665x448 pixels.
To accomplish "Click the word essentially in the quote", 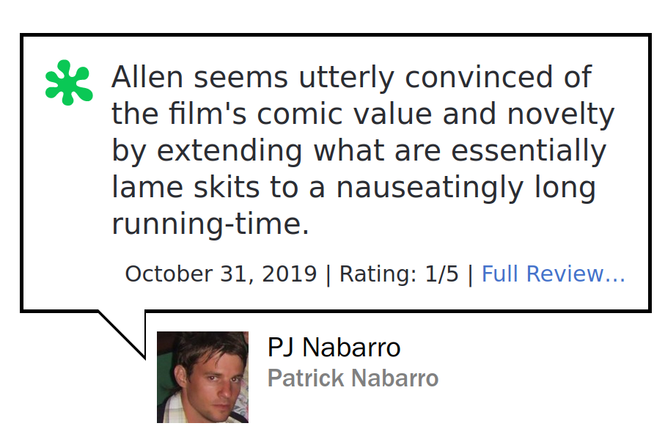I will click(x=529, y=150).
